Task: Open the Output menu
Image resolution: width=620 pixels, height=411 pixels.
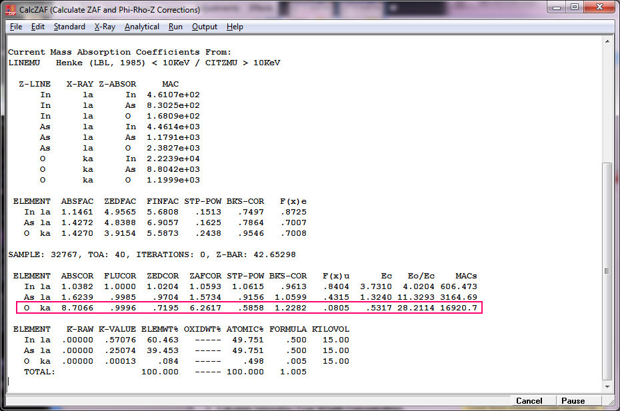Action: pos(205,27)
